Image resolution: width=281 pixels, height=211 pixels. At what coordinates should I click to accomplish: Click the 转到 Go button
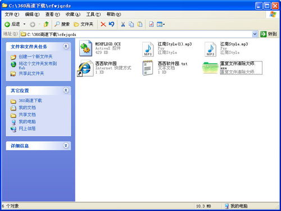[x=269, y=34]
